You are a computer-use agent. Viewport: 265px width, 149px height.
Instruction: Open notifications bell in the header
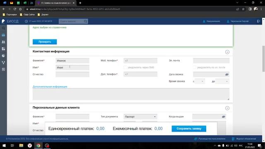(204, 21)
